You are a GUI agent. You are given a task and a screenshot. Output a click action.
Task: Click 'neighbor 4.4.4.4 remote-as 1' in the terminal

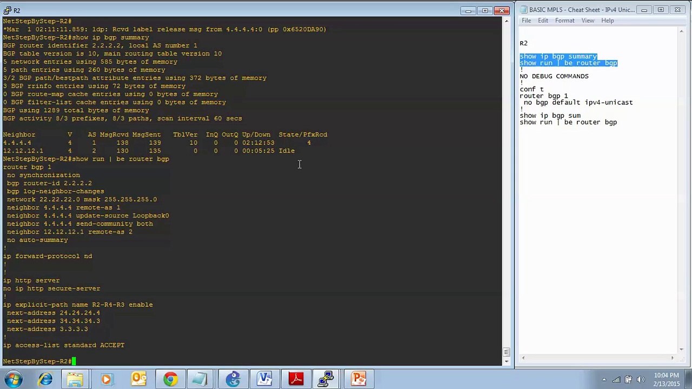[x=64, y=207]
